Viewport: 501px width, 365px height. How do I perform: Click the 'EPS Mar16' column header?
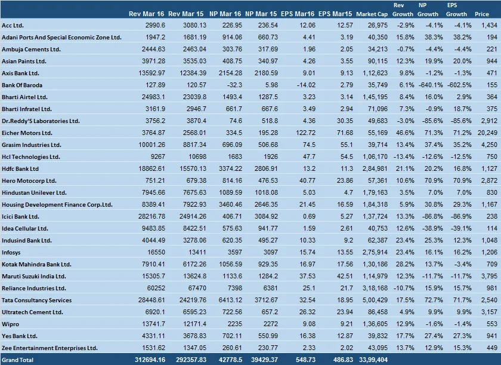click(x=298, y=14)
